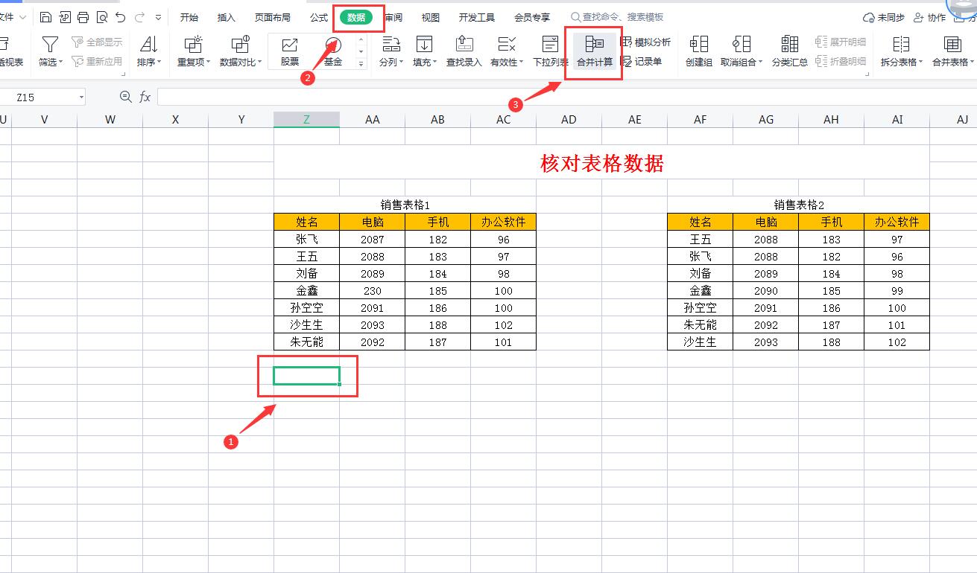The width and height of the screenshot is (977, 573).
Task: Click the 销售表格2 title cell
Action: 799,205
